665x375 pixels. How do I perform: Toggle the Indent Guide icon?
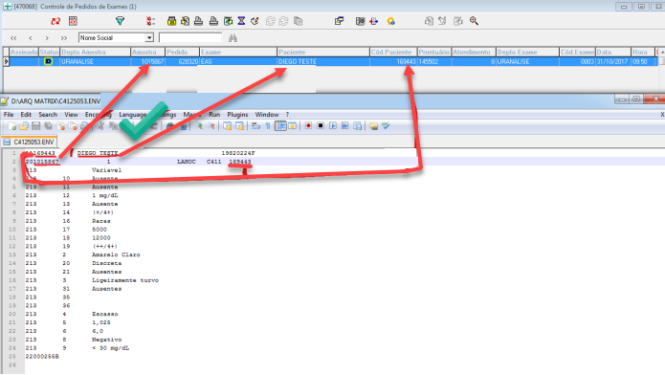[x=280, y=126]
